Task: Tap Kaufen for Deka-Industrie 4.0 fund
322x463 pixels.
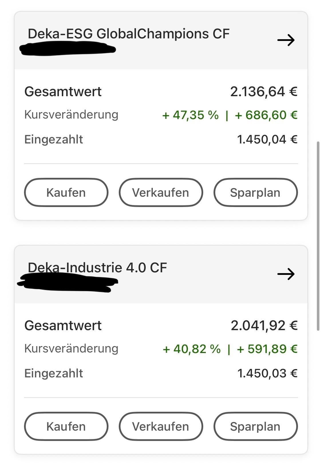Action: (66, 426)
